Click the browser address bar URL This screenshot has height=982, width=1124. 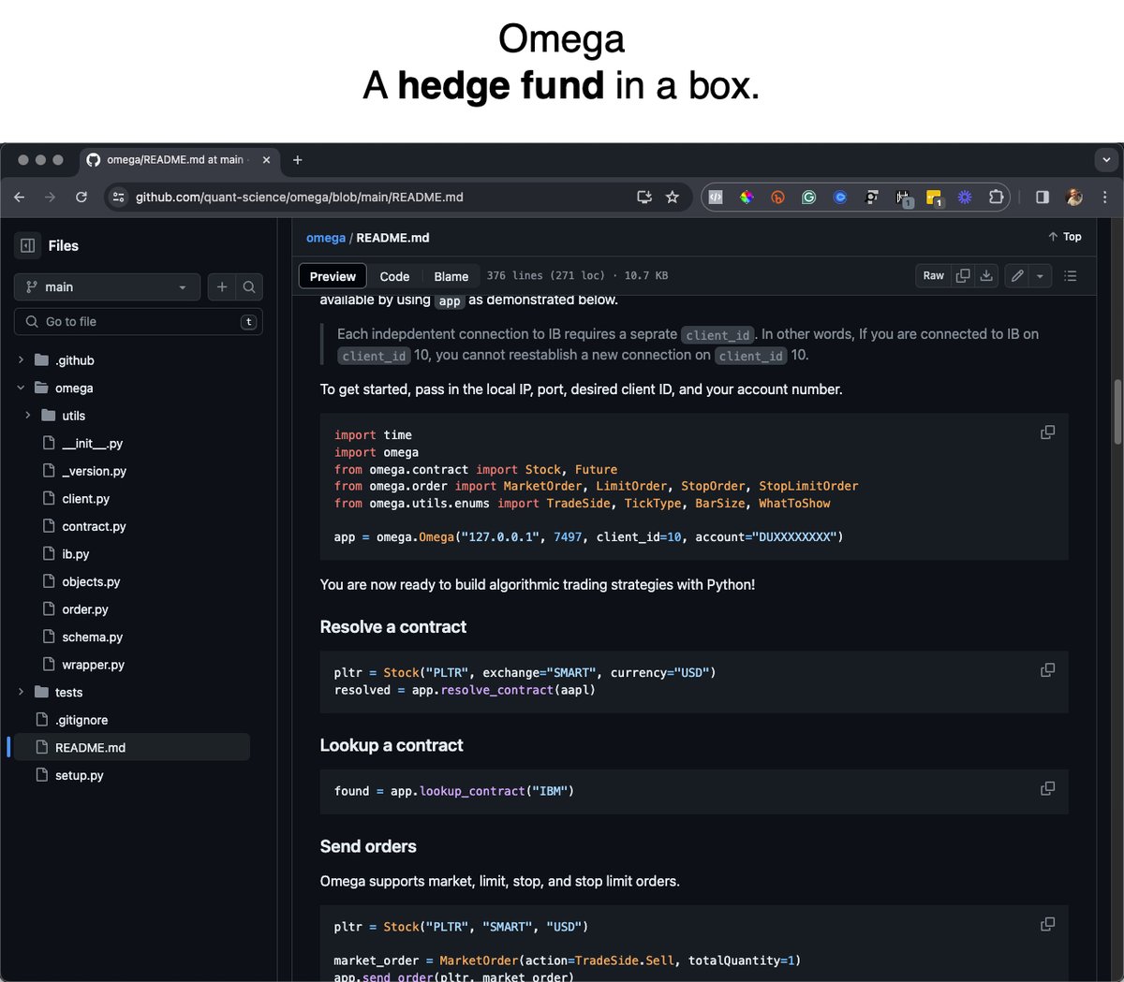tap(300, 197)
